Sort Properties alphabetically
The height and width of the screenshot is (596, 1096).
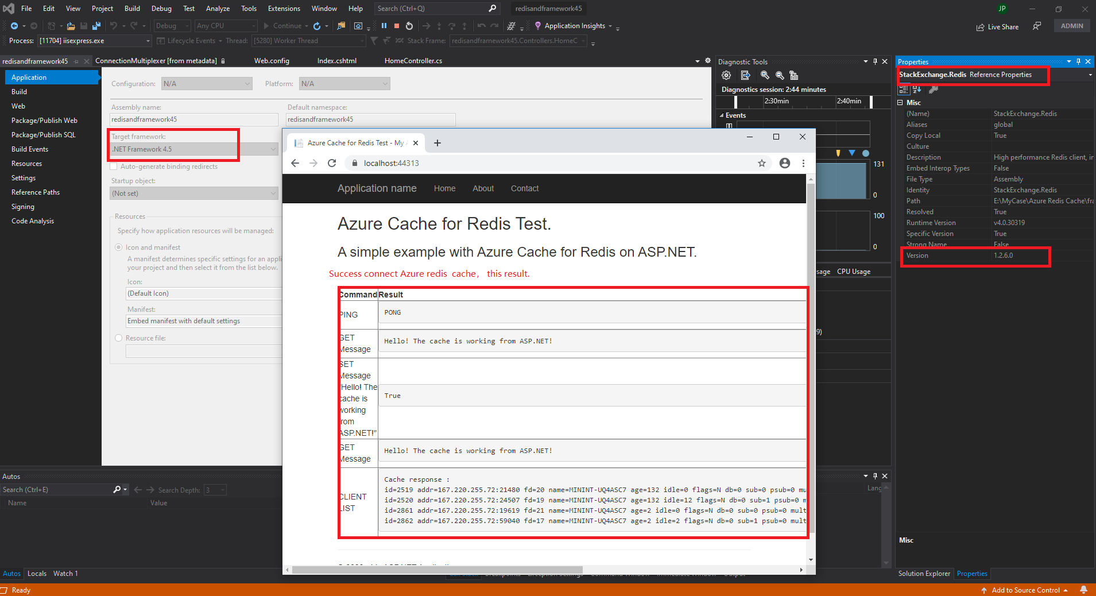pos(917,90)
